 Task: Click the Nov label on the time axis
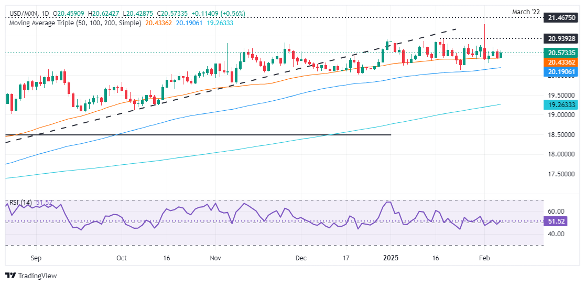215,258
